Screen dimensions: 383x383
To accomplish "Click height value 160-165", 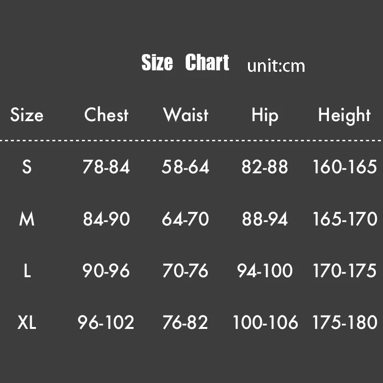I will [x=345, y=167].
